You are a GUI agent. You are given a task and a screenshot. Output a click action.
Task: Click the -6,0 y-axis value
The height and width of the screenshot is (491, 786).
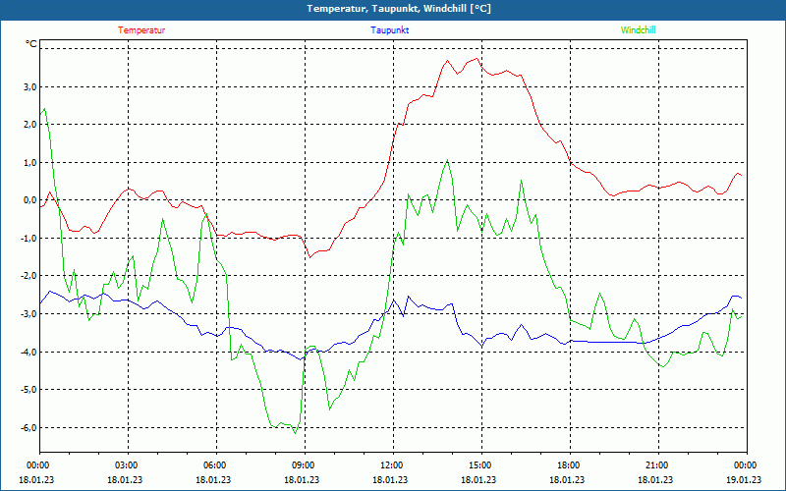[x=29, y=427]
